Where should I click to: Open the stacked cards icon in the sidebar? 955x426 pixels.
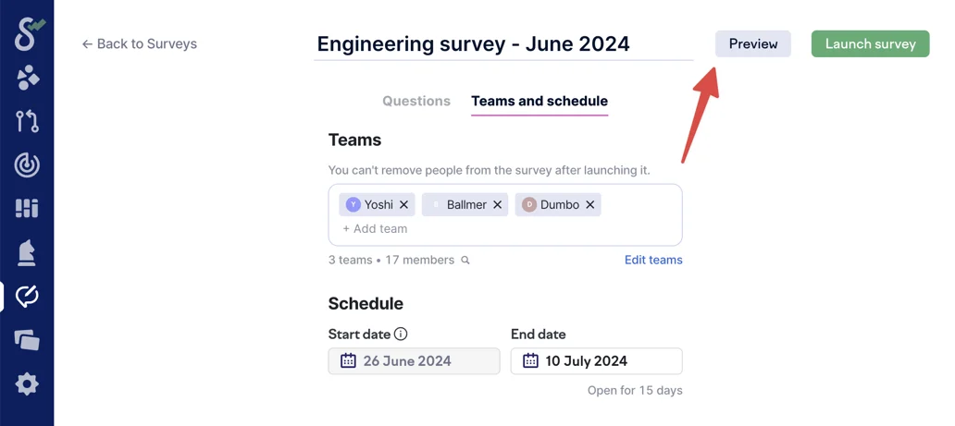27,340
